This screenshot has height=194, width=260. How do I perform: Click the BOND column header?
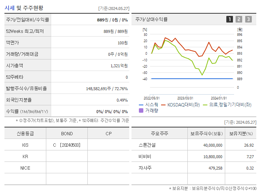pyautogui.click(x=67, y=134)
